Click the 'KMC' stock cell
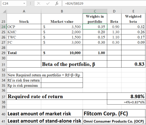The width and height of the screenshot is (146, 125). tap(24, 32)
